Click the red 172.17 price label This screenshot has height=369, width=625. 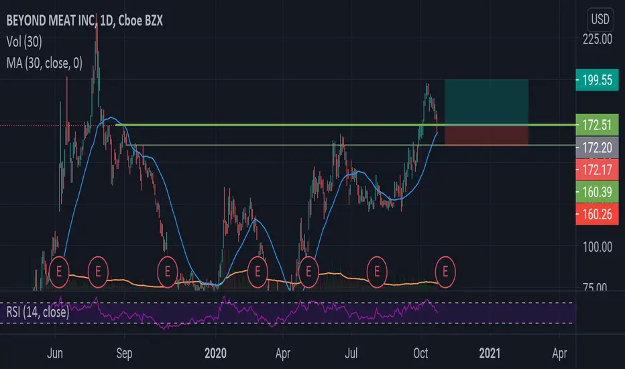(x=597, y=170)
